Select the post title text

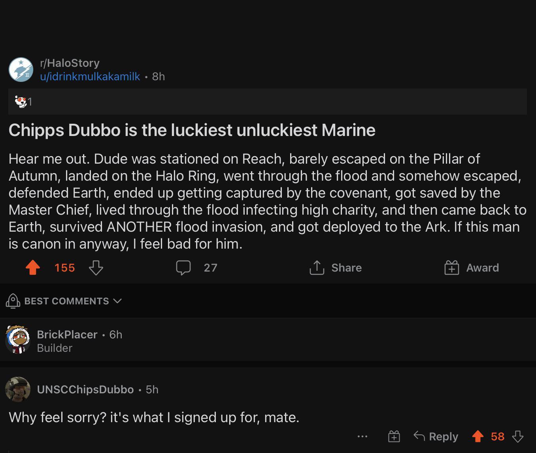[193, 130]
